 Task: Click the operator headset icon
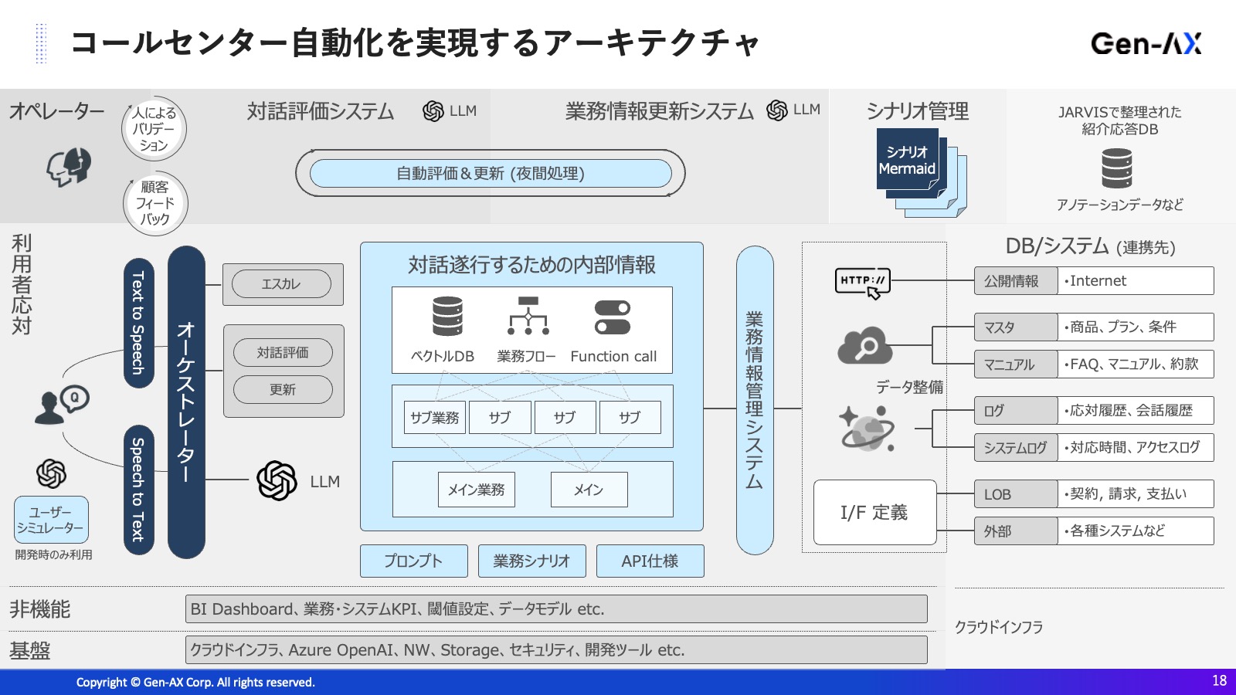point(69,167)
